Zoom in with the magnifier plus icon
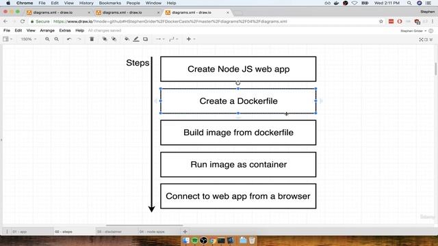Viewport: 438px width, 246px height. tap(47, 40)
